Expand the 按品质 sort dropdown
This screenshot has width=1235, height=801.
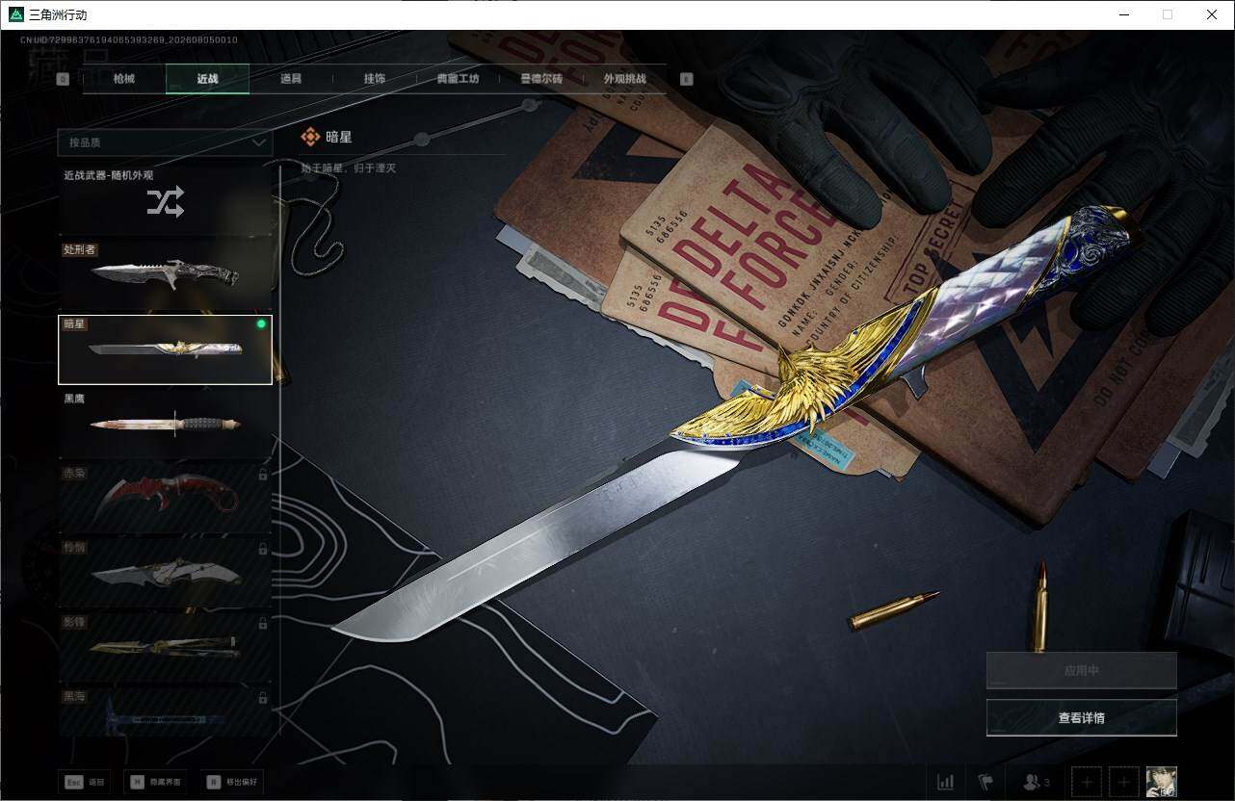(x=165, y=142)
